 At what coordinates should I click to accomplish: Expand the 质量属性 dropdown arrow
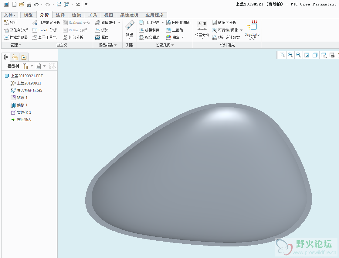click(x=119, y=22)
